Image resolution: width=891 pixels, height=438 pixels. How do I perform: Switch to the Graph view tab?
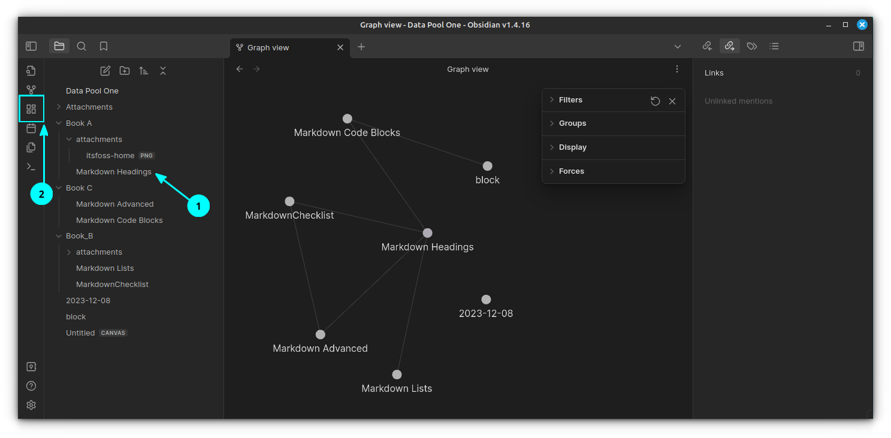point(268,47)
